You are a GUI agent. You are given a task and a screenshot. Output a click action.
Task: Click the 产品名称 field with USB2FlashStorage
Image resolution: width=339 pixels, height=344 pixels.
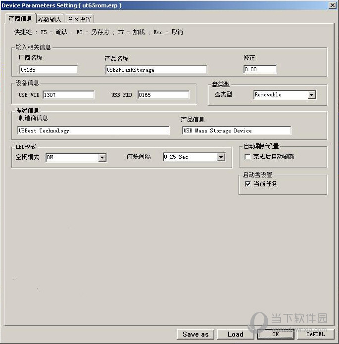click(156, 70)
